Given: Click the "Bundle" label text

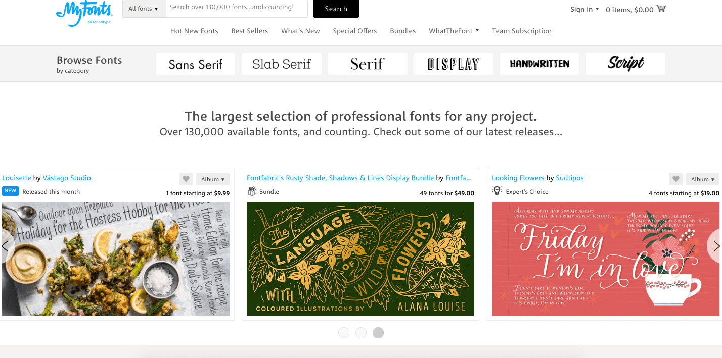Looking at the screenshot, I should [269, 192].
